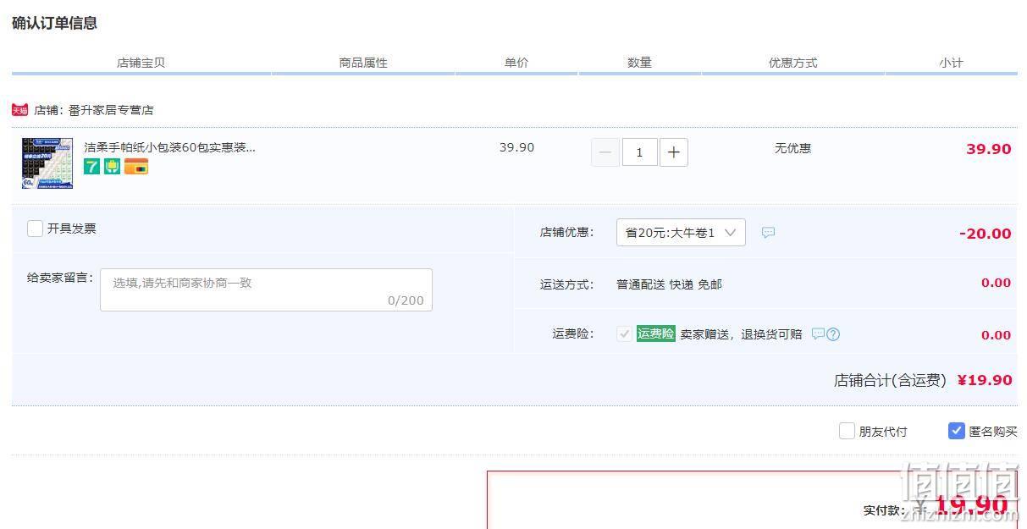Tick the 开具发票 invoice checkbox

coord(35,229)
